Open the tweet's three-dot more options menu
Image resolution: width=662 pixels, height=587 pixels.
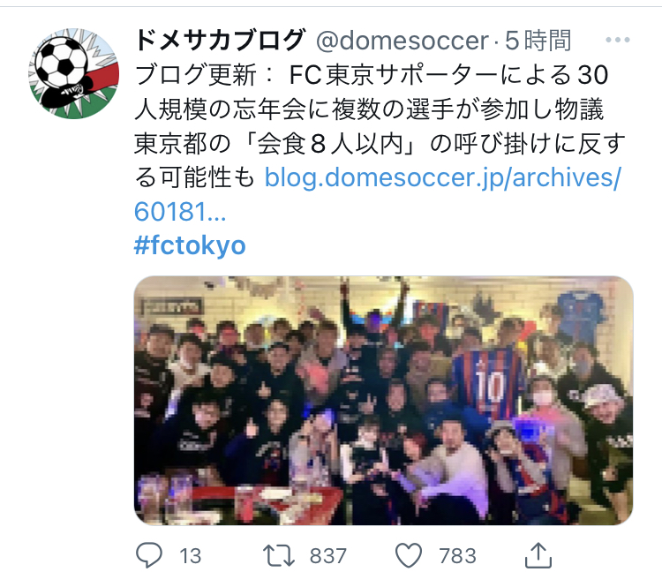tap(617, 40)
